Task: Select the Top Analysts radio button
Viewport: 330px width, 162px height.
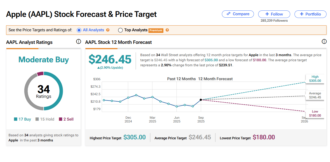Action: (120, 30)
